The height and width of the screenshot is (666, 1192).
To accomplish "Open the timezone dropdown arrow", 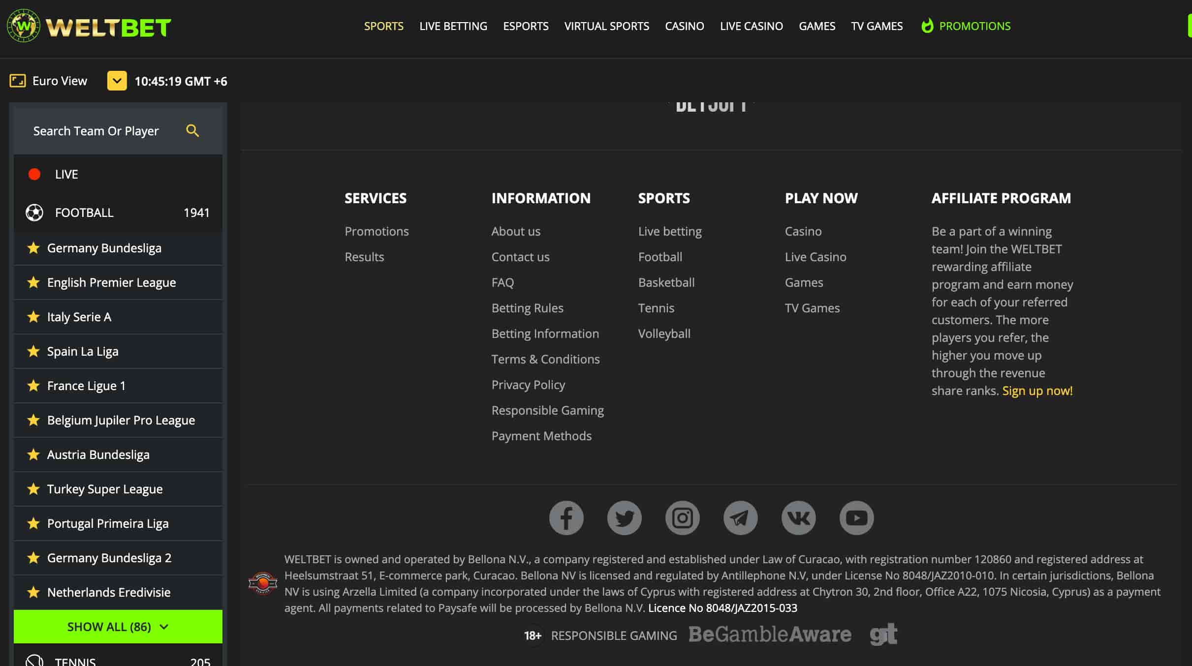I will click(117, 81).
